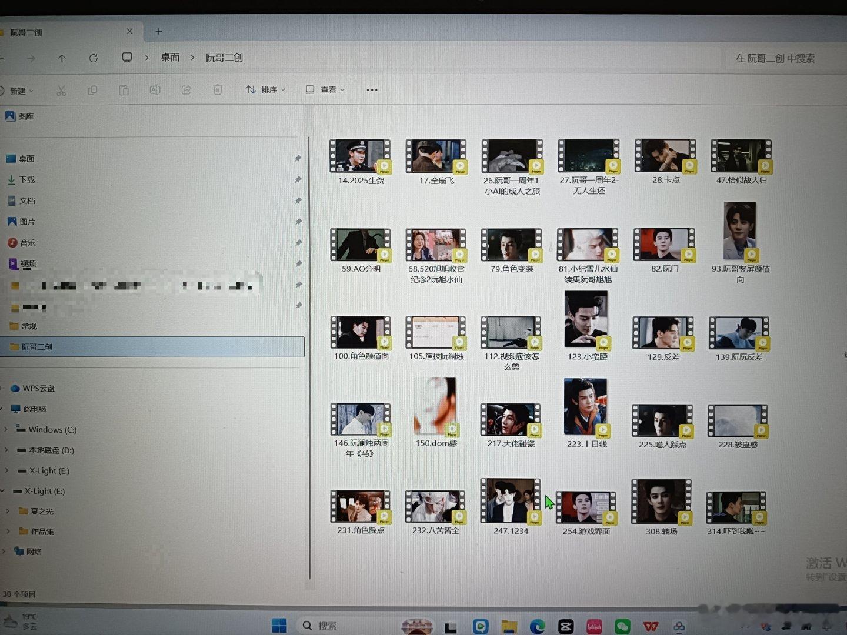Open the 图库 gallery in sidebar
Viewport: 847px width, 635px height.
20,116
